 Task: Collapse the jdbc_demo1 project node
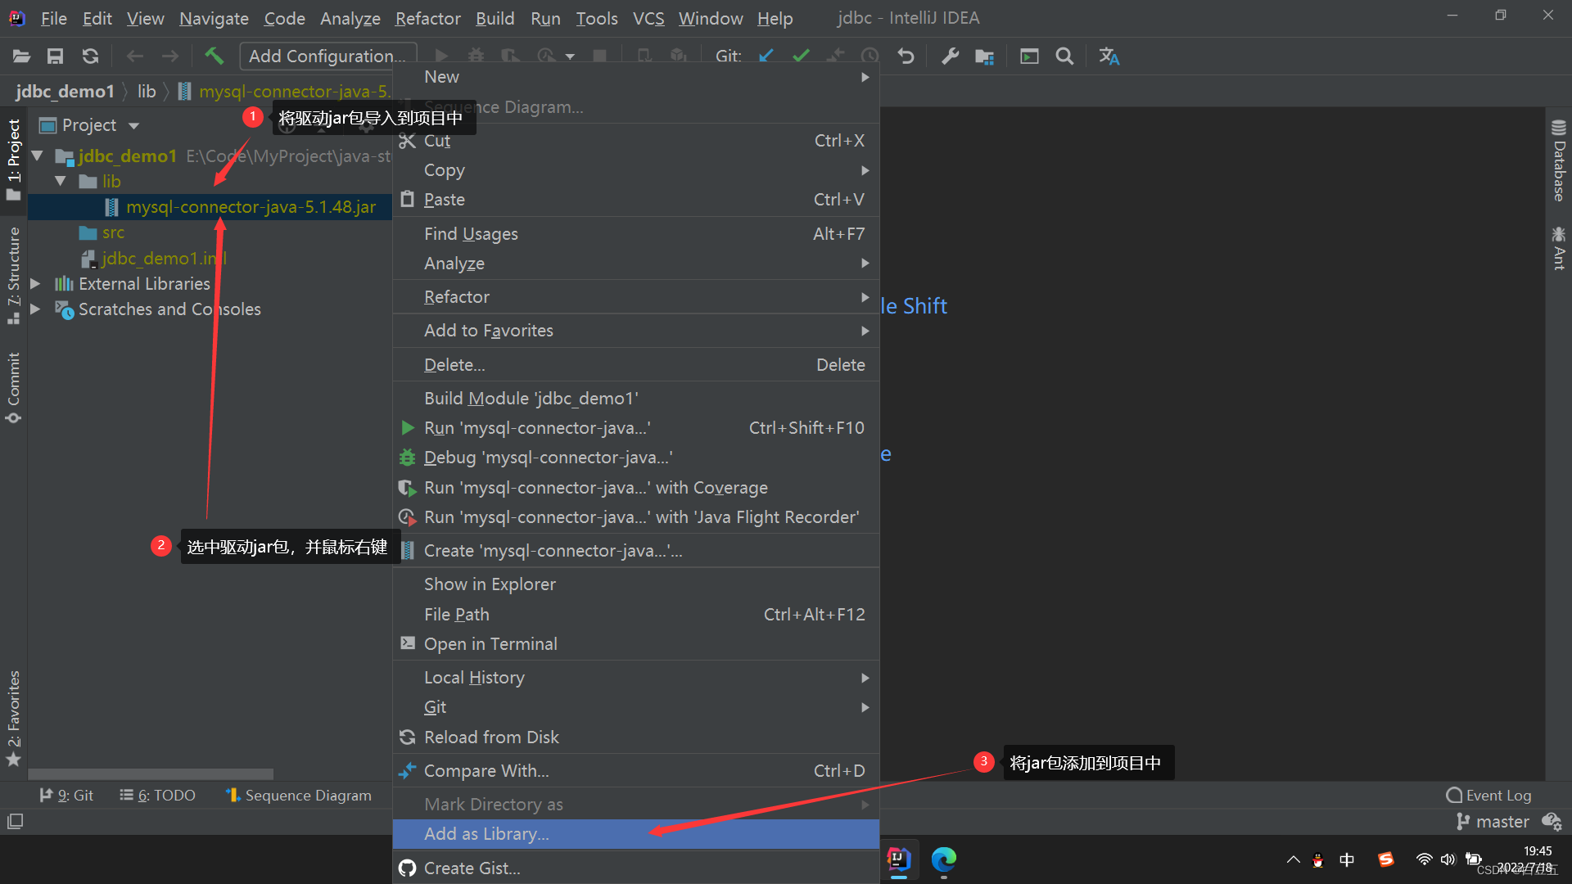37,156
